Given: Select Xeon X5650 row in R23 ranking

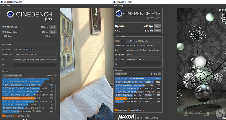Looking at the screenshot, I should 28,111.
